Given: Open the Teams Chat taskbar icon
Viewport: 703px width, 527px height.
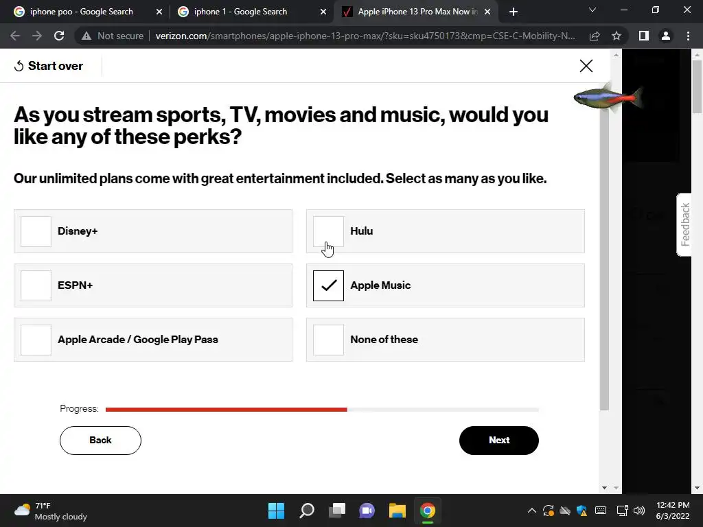Looking at the screenshot, I should (x=367, y=511).
